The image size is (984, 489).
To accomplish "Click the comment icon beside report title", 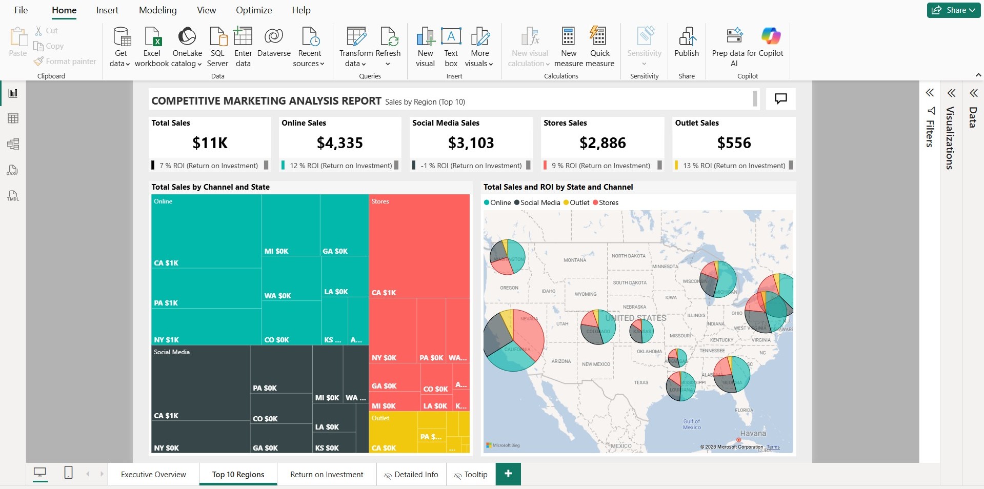I will [x=780, y=98].
